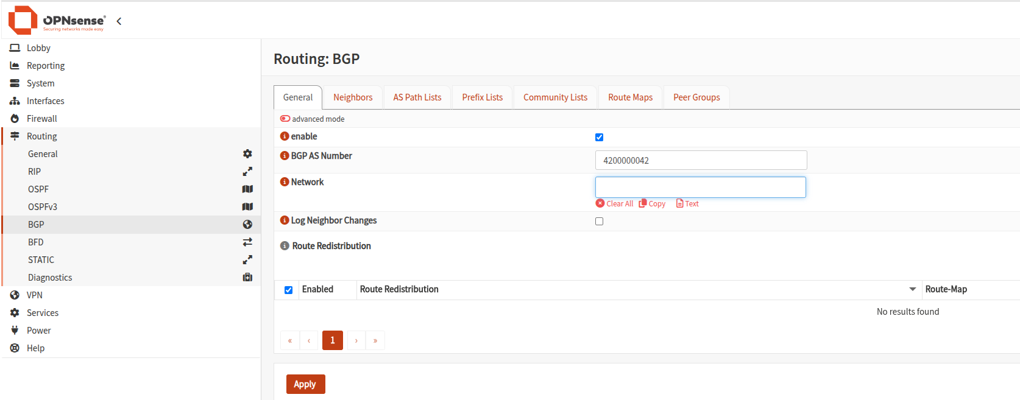Click the Network input field

701,187
